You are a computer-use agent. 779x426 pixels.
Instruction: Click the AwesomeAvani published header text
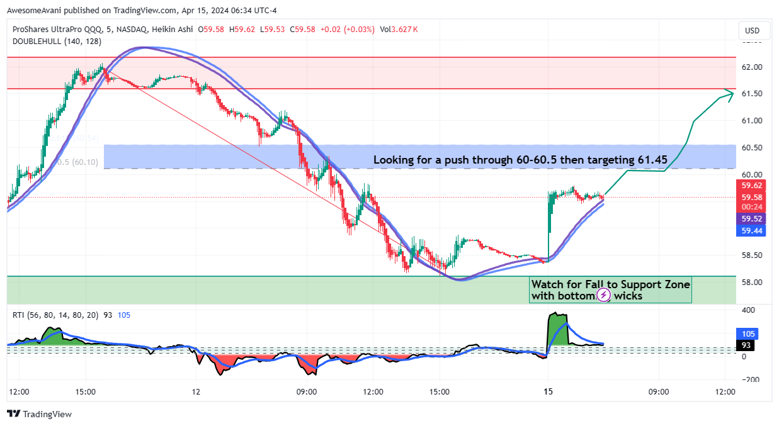pos(142,10)
